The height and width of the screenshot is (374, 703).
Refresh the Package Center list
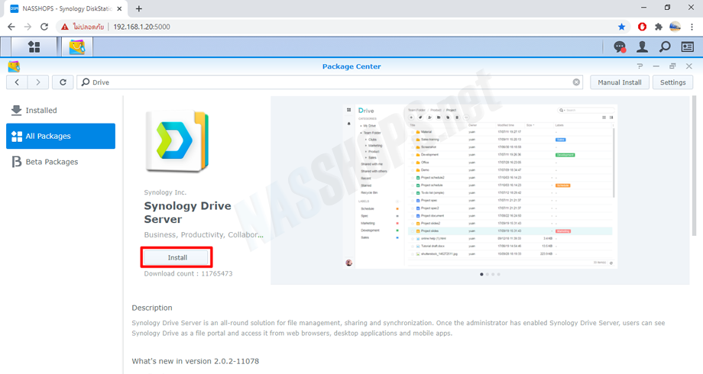[x=63, y=82]
